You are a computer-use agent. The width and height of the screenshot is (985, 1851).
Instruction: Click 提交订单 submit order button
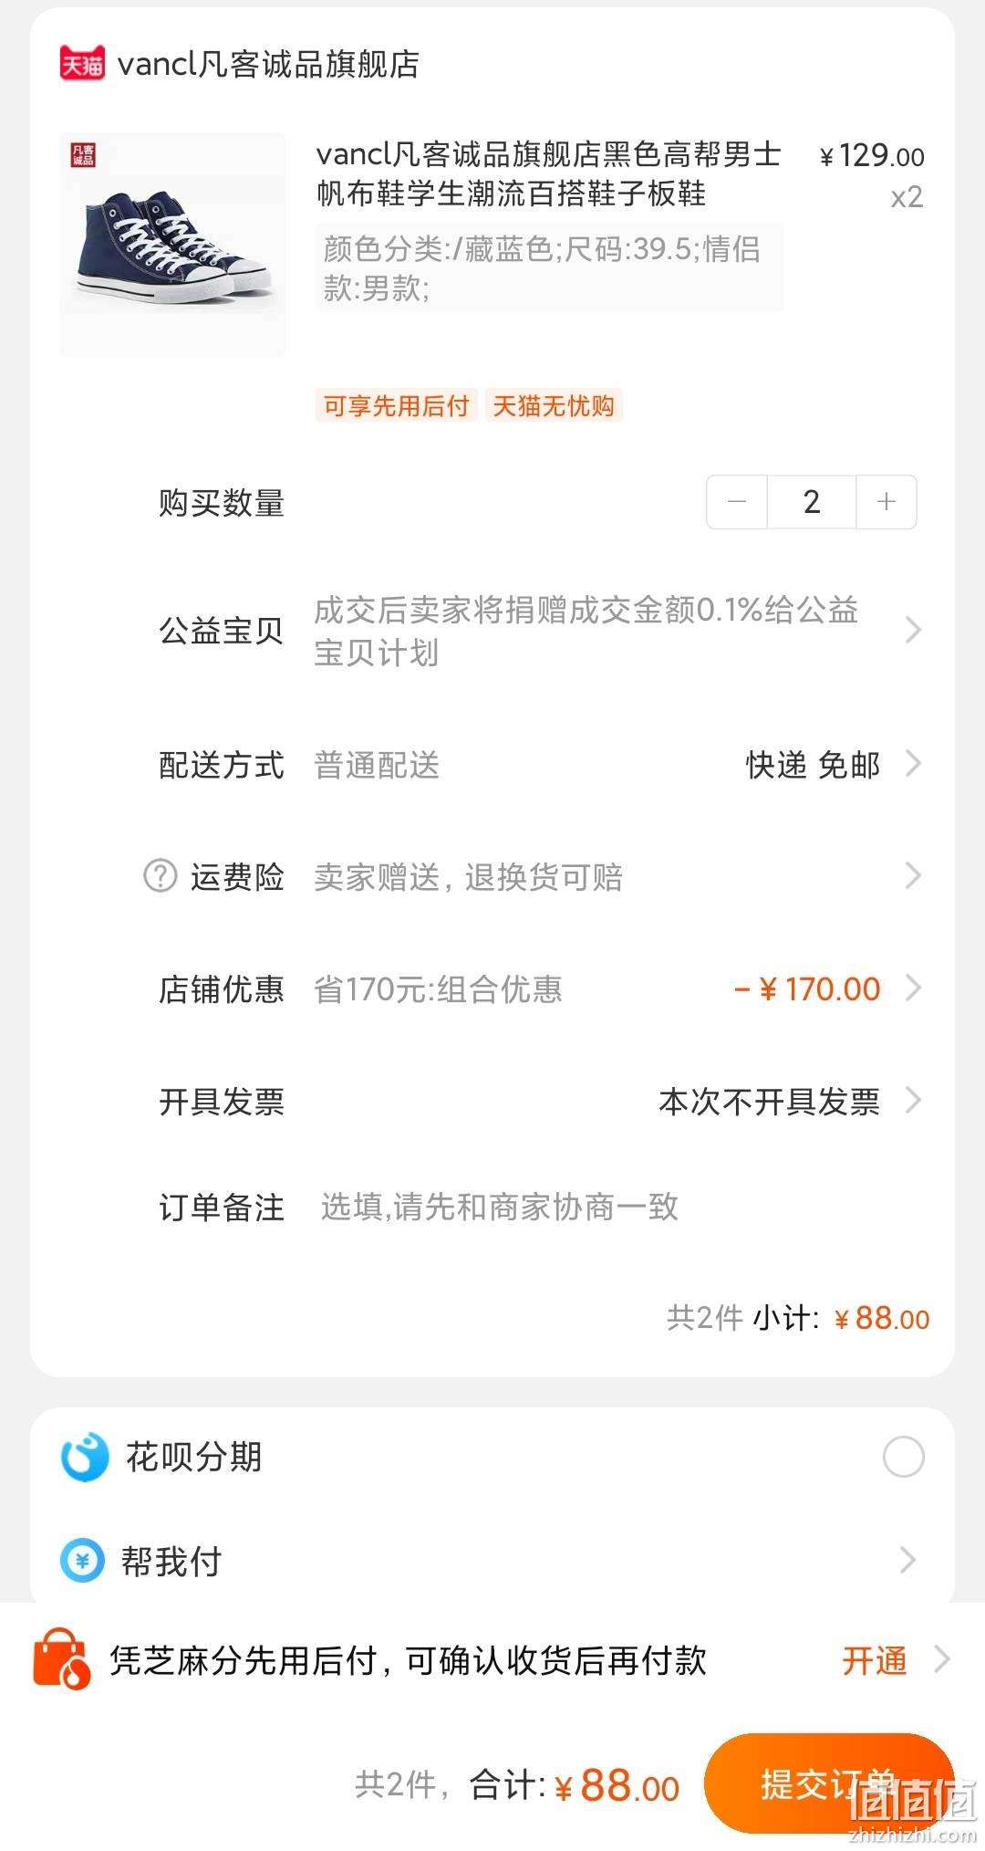[x=829, y=1783]
